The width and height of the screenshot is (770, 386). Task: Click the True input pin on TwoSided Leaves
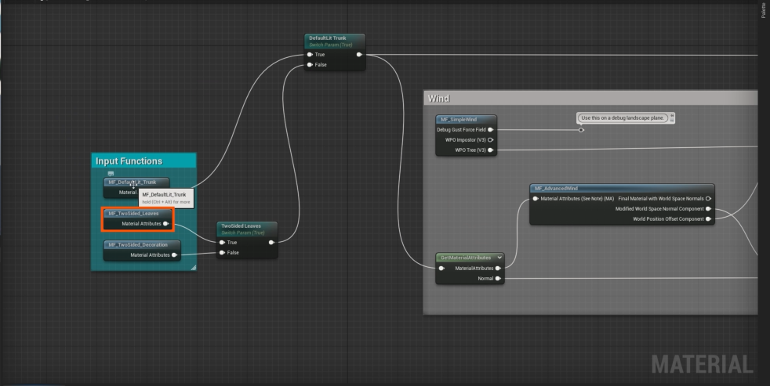223,242
